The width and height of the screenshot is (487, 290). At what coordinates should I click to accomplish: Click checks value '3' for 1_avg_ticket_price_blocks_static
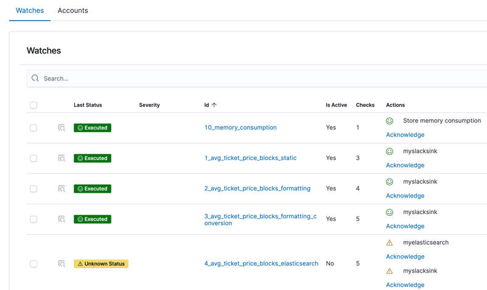tap(357, 158)
